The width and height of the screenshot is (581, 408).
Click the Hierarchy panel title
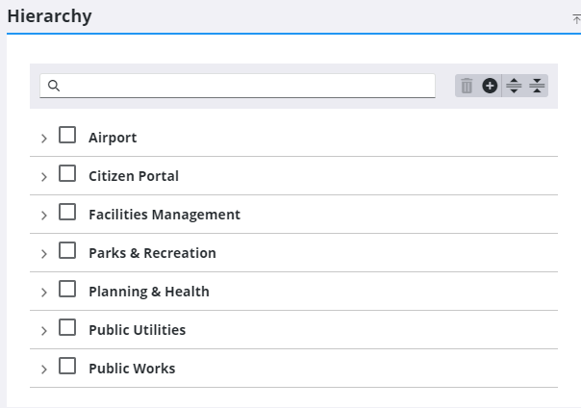(50, 16)
